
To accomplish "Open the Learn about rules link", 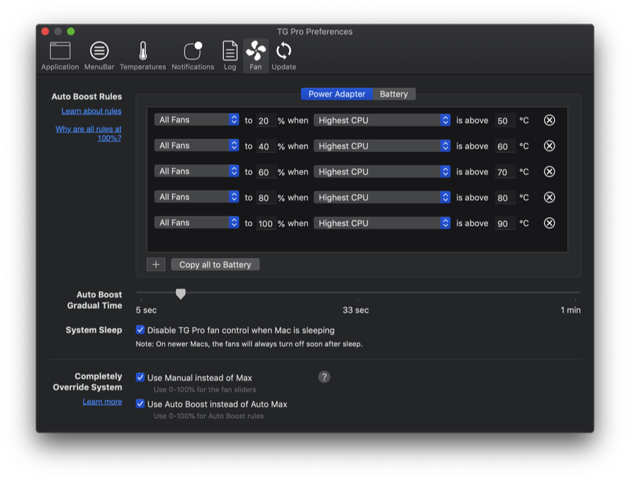I will click(x=91, y=111).
